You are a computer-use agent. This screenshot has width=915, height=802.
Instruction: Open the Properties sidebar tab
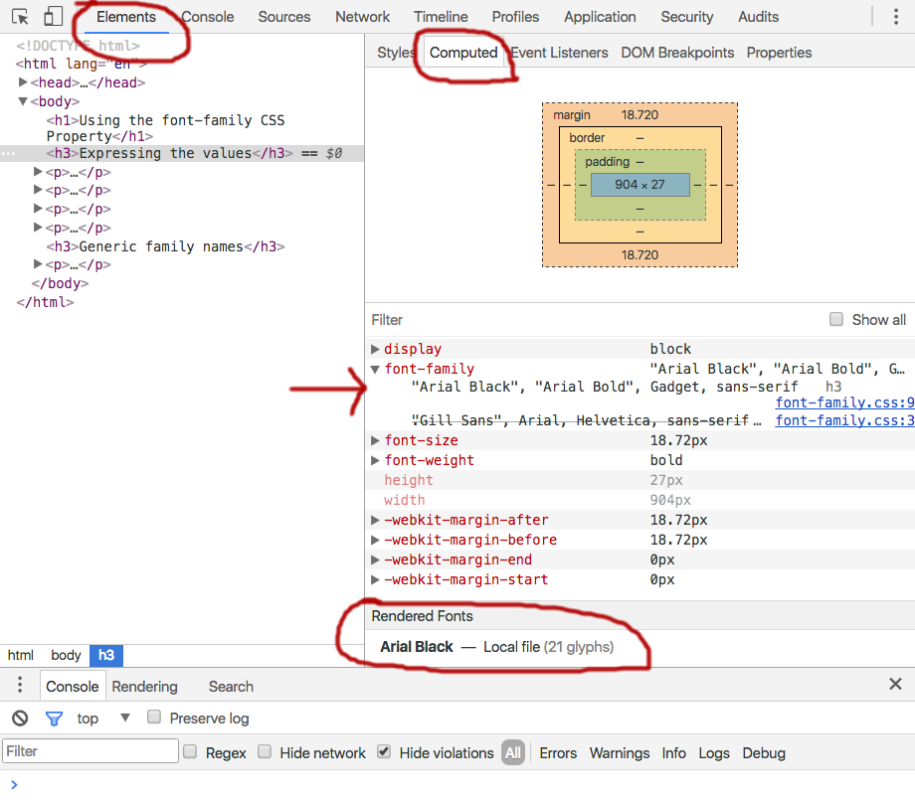pyautogui.click(x=779, y=53)
